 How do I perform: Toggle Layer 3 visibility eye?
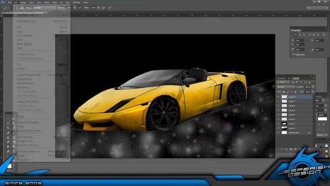(x=278, y=119)
